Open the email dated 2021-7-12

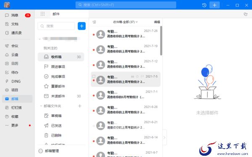tap(126, 64)
